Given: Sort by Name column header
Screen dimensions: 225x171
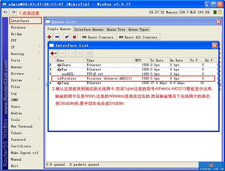Looking at the screenshot, I should [71, 60].
